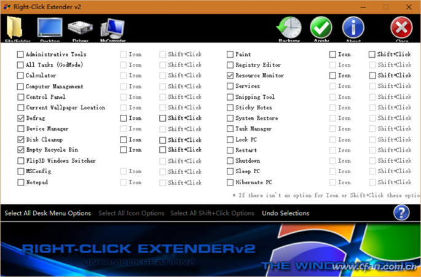This screenshot has width=421, height=277.
Task: Check the Icon box for Paint
Action: point(332,55)
